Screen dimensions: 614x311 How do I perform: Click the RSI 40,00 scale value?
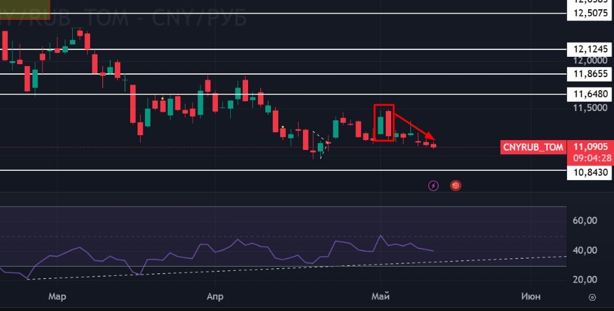tap(585, 250)
